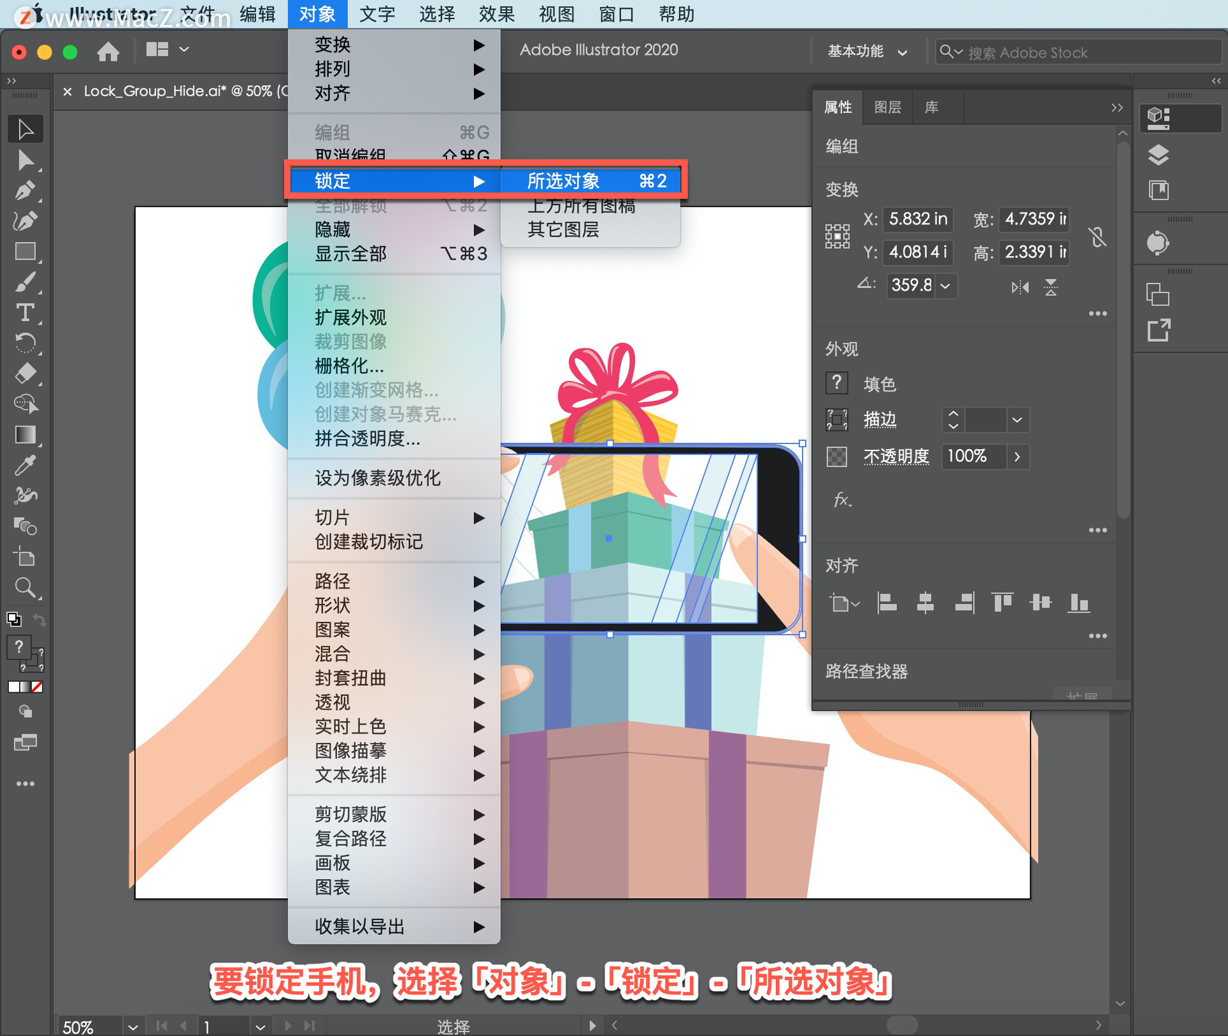Click the flip vertical icon in 变换 panel
This screenshot has width=1228, height=1036.
pos(1051,287)
